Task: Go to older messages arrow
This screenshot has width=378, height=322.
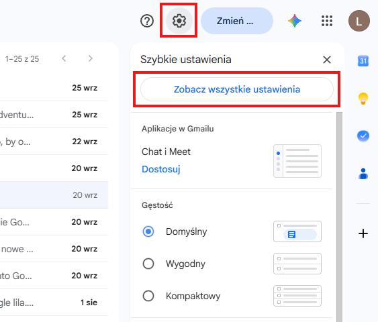Action: [x=91, y=58]
